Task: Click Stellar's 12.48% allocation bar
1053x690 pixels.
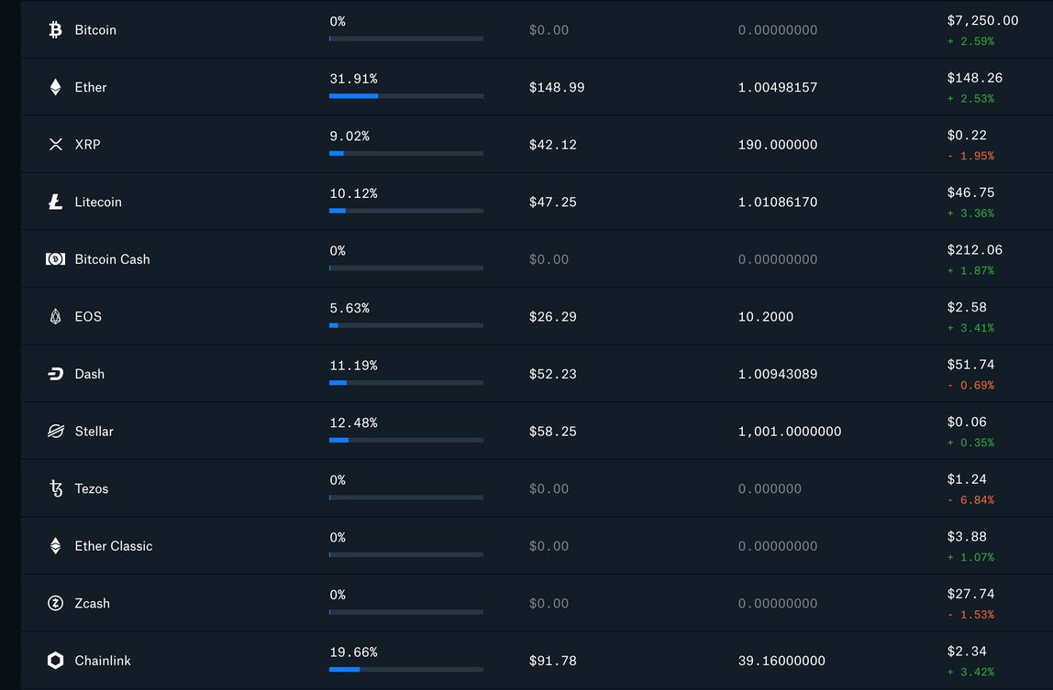Action: tap(406, 441)
